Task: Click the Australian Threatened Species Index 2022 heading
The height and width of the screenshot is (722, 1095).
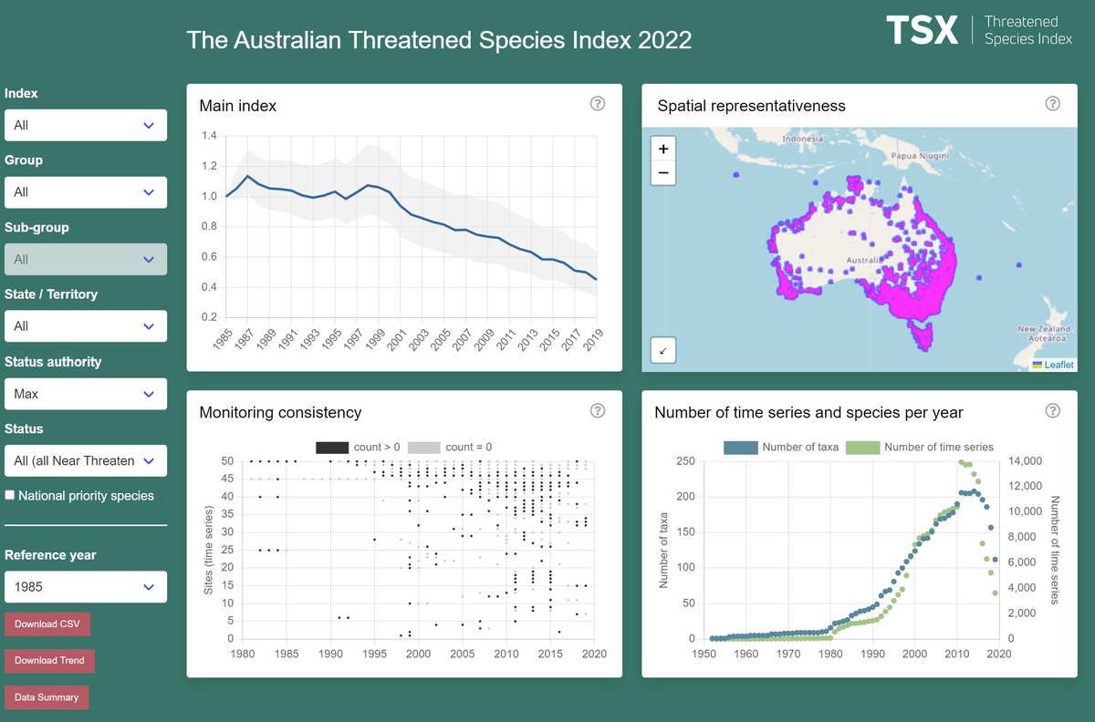Action: (439, 40)
